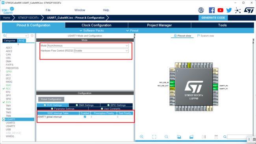The width and height of the screenshot is (256, 144).
Task: Switch to Project Manager tab
Action: tap(160, 25)
